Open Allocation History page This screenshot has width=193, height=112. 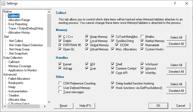(19, 32)
